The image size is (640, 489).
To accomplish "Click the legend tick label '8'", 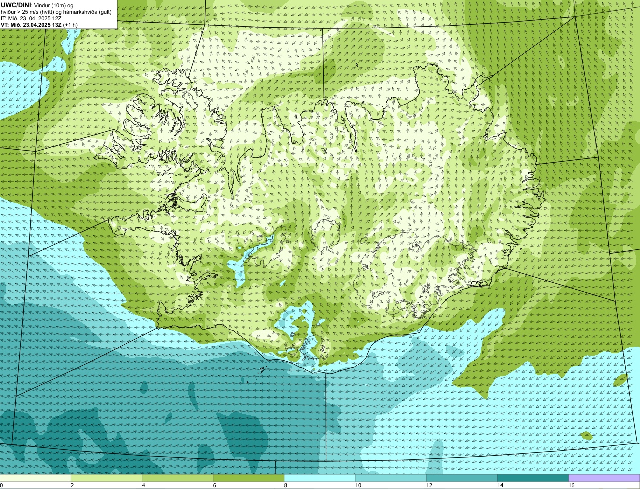I will point(286,485).
